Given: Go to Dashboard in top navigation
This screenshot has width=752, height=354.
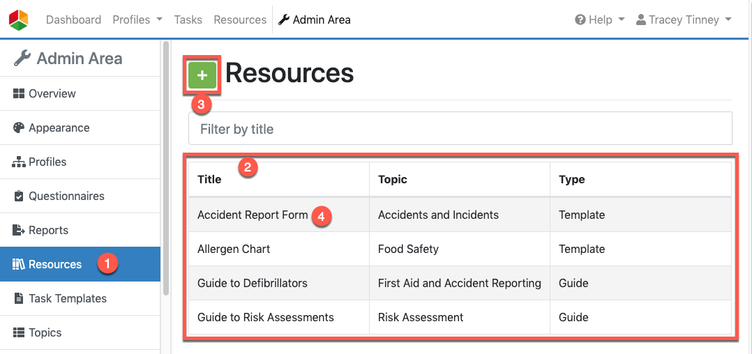Looking at the screenshot, I should (x=73, y=20).
